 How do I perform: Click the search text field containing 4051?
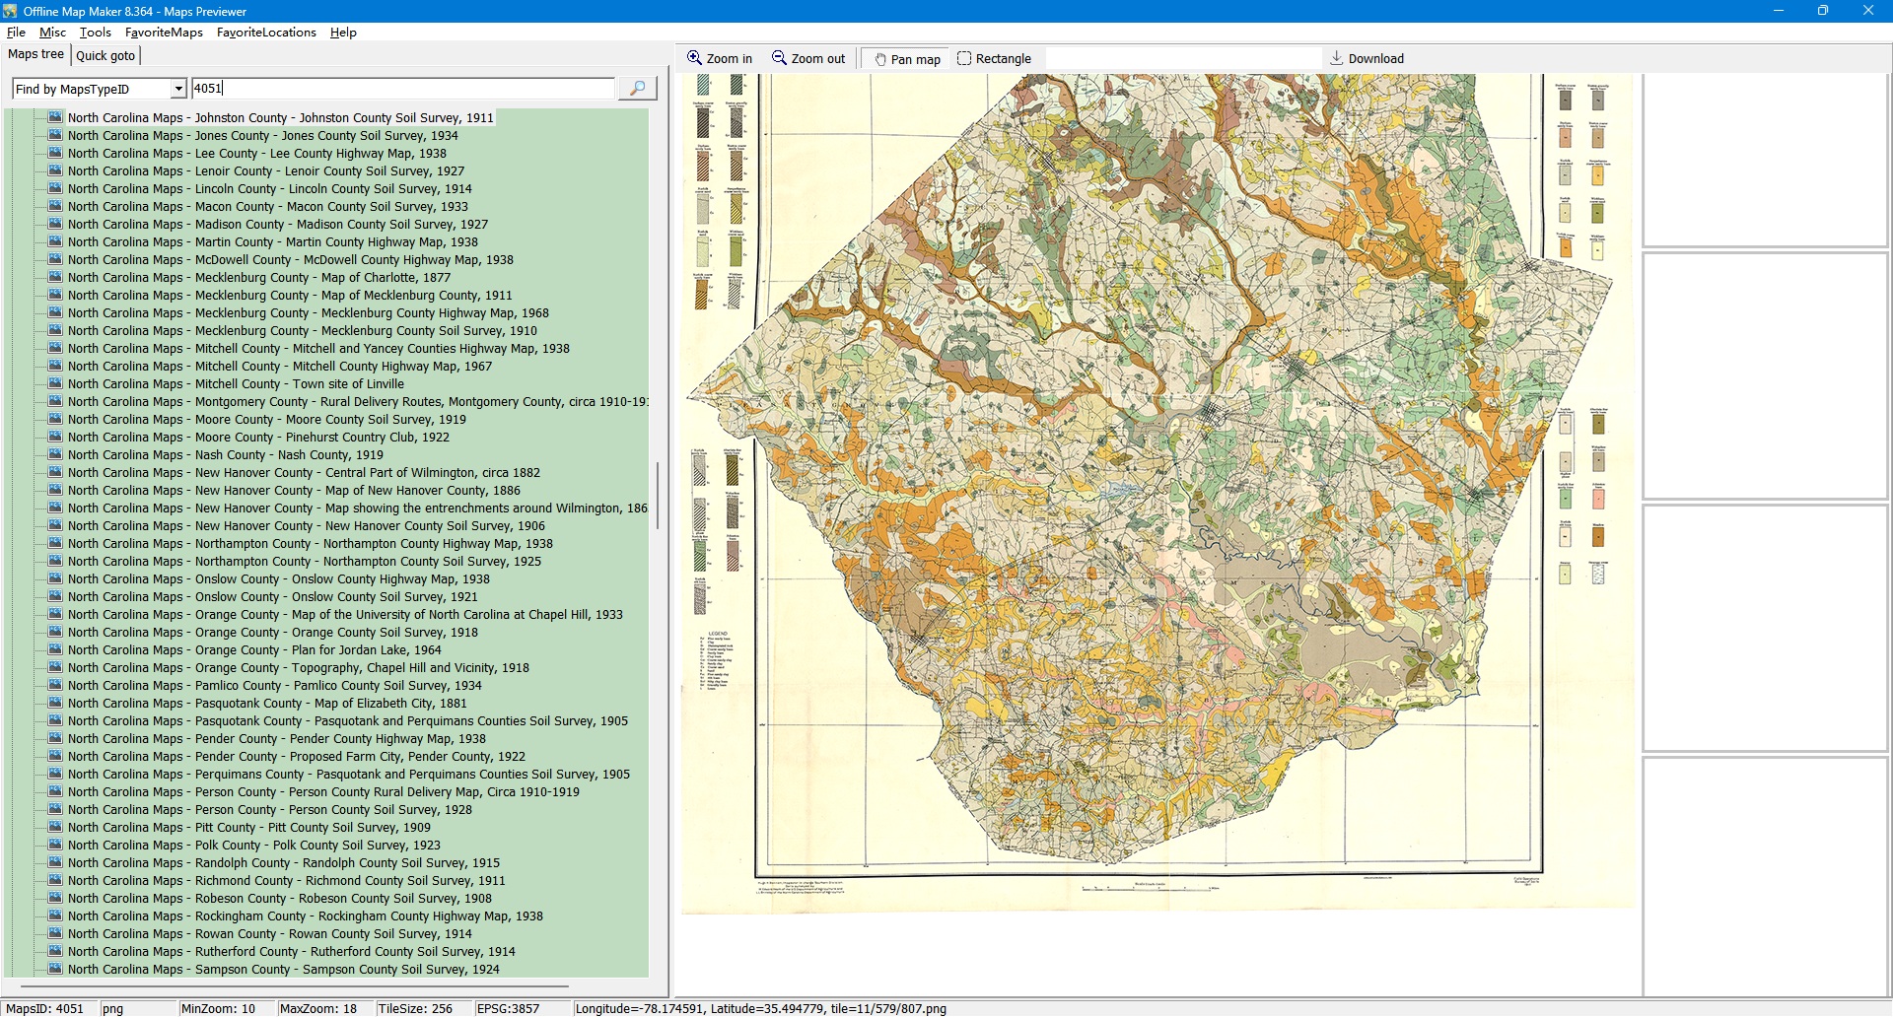[x=402, y=89]
